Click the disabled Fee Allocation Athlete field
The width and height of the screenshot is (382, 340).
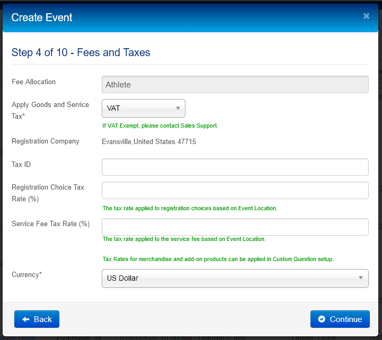[235, 85]
